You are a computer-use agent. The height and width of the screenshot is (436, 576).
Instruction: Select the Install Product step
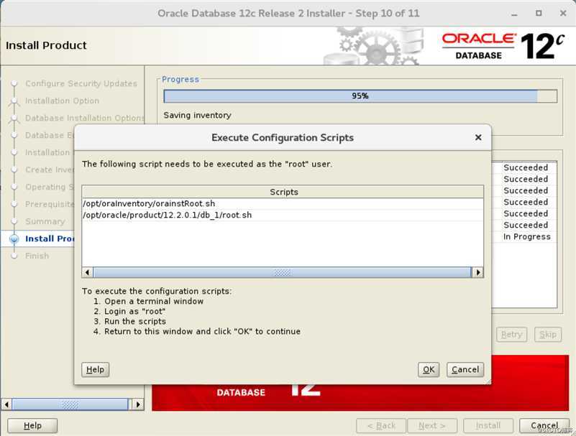coord(50,238)
